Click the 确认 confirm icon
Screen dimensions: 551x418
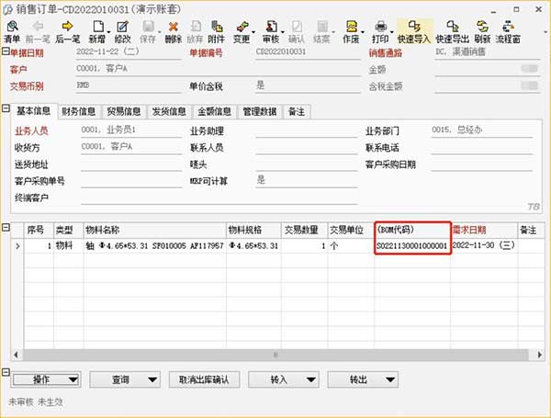pos(297,31)
